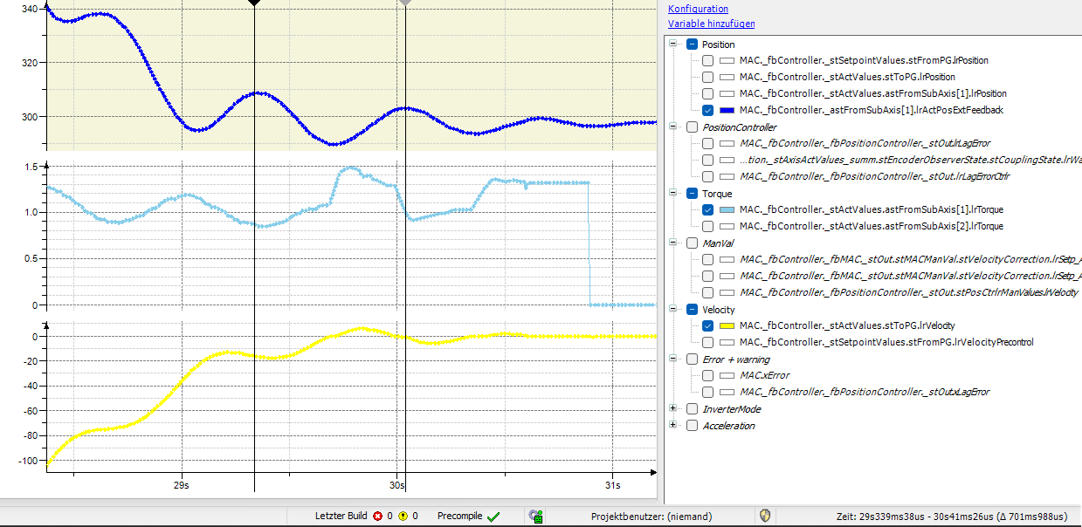This screenshot has width=1082, height=527.
Task: Click the yellow build warning count icon
Action: (x=403, y=517)
